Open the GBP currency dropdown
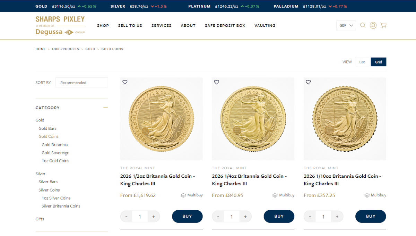The image size is (416, 236). pos(346,25)
